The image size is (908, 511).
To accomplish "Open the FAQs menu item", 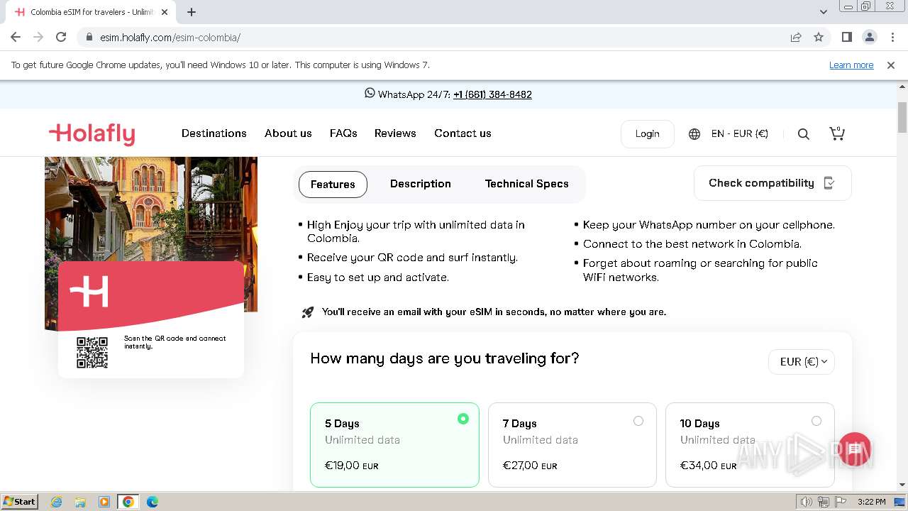I will click(343, 133).
